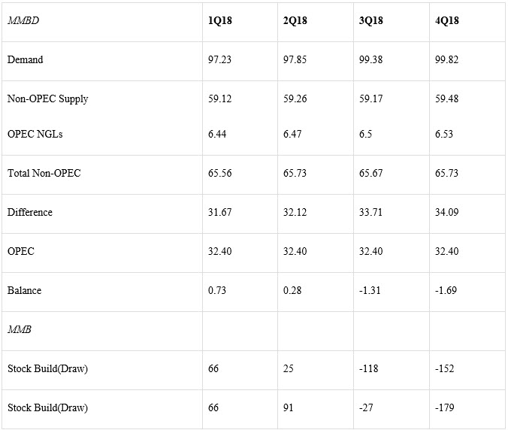Click the 4Q18 Balance value -1.69
508x430 pixels.
pos(446,290)
